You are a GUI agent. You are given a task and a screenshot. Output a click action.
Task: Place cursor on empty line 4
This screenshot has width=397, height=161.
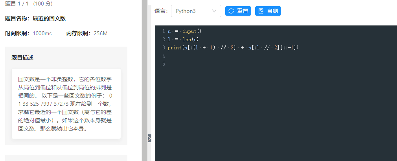(236, 56)
